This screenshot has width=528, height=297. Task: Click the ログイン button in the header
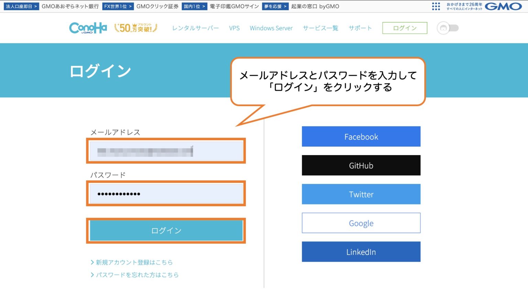click(x=405, y=27)
